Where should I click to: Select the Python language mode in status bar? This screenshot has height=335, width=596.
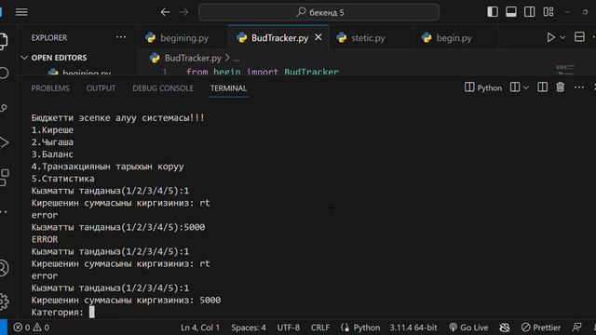[366, 328]
